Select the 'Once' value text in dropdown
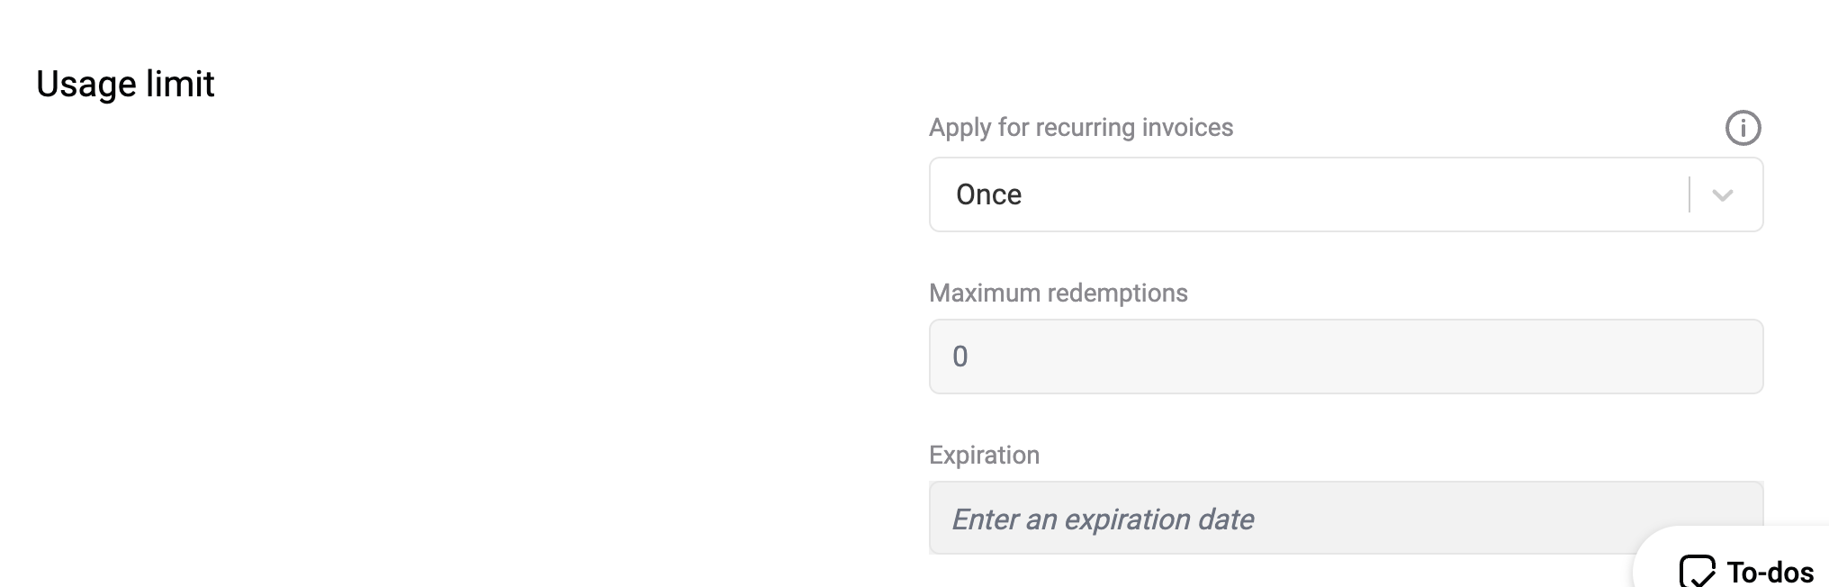 pos(988,194)
